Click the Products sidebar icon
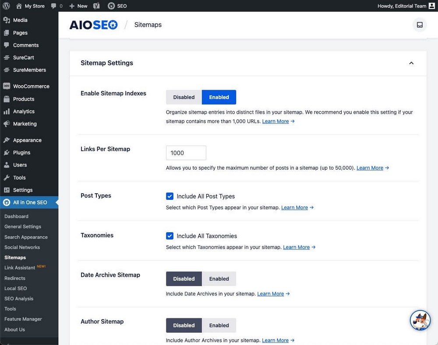 pyautogui.click(x=7, y=99)
